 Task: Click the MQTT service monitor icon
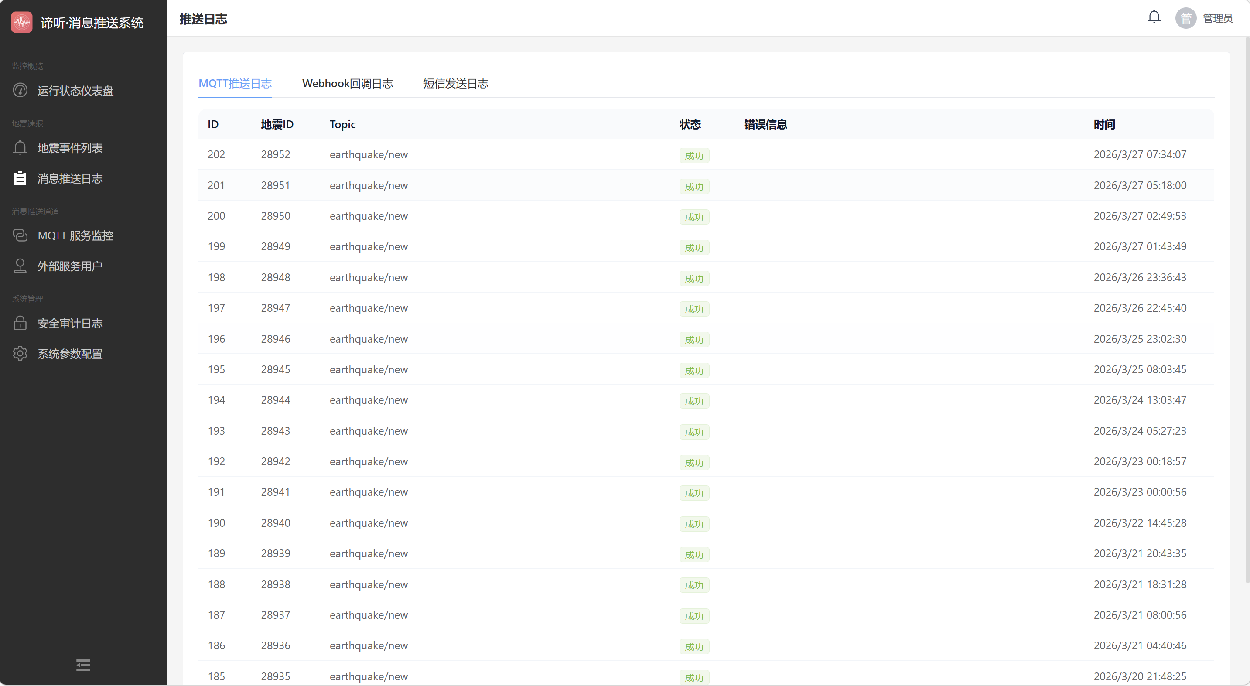tap(20, 235)
